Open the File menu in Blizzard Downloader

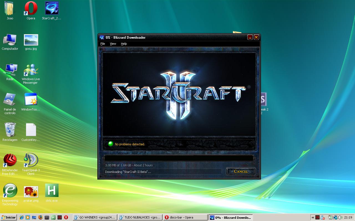(103, 44)
